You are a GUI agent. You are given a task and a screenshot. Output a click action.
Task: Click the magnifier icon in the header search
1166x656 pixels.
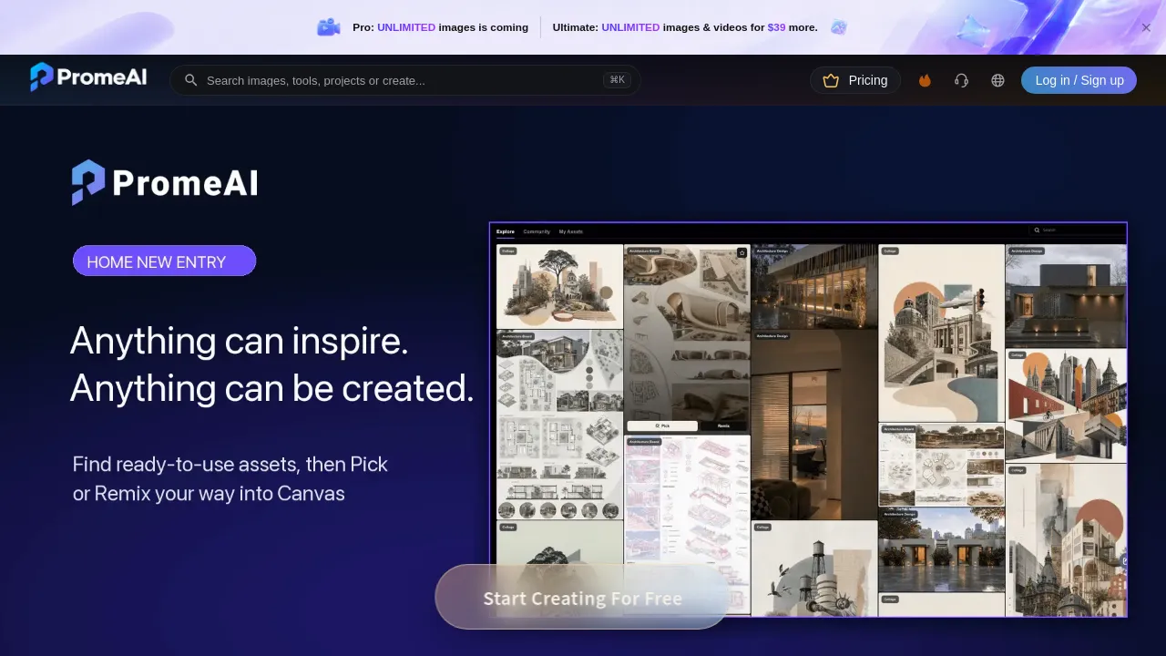[191, 80]
